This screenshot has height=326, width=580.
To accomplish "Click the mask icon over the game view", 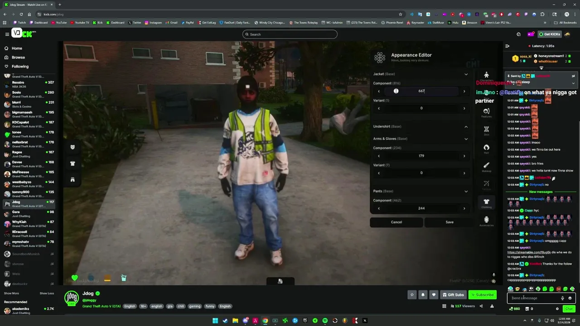I will pyautogui.click(x=72, y=147).
